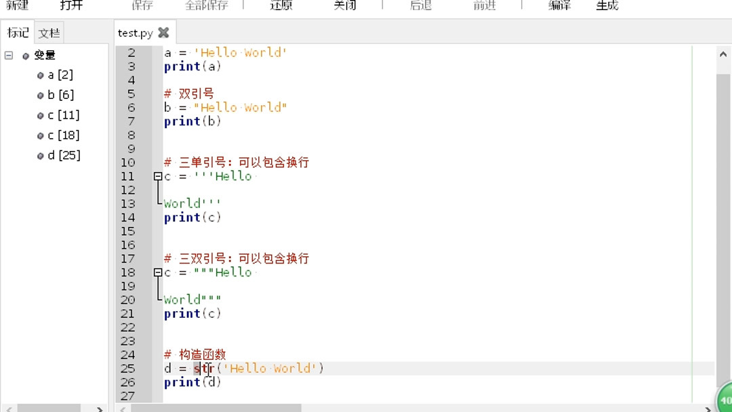Viewport: 732px width, 412px height.
Task: Switch to the 标记 sidebar tab
Action: (18, 32)
